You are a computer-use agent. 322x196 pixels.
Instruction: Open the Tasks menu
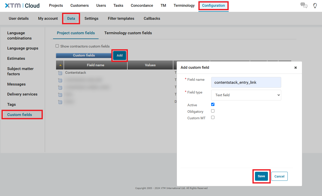[x=118, y=5]
